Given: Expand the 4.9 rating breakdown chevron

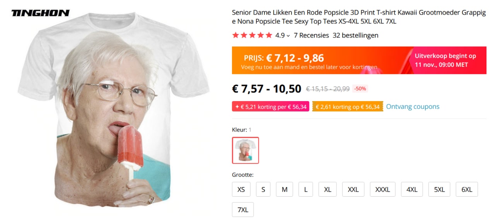Looking at the screenshot, I should pos(288,35).
